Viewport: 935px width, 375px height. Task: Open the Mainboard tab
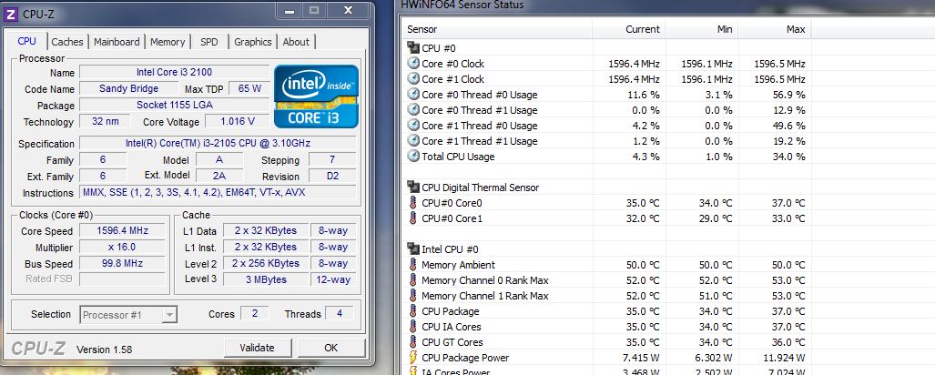point(117,42)
